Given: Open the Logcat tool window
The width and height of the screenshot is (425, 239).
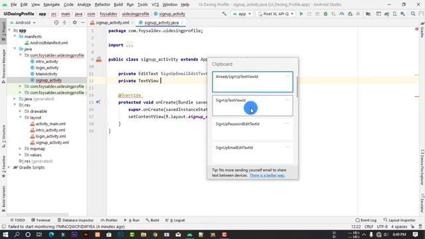Looking at the screenshot, I should click(x=175, y=220).
